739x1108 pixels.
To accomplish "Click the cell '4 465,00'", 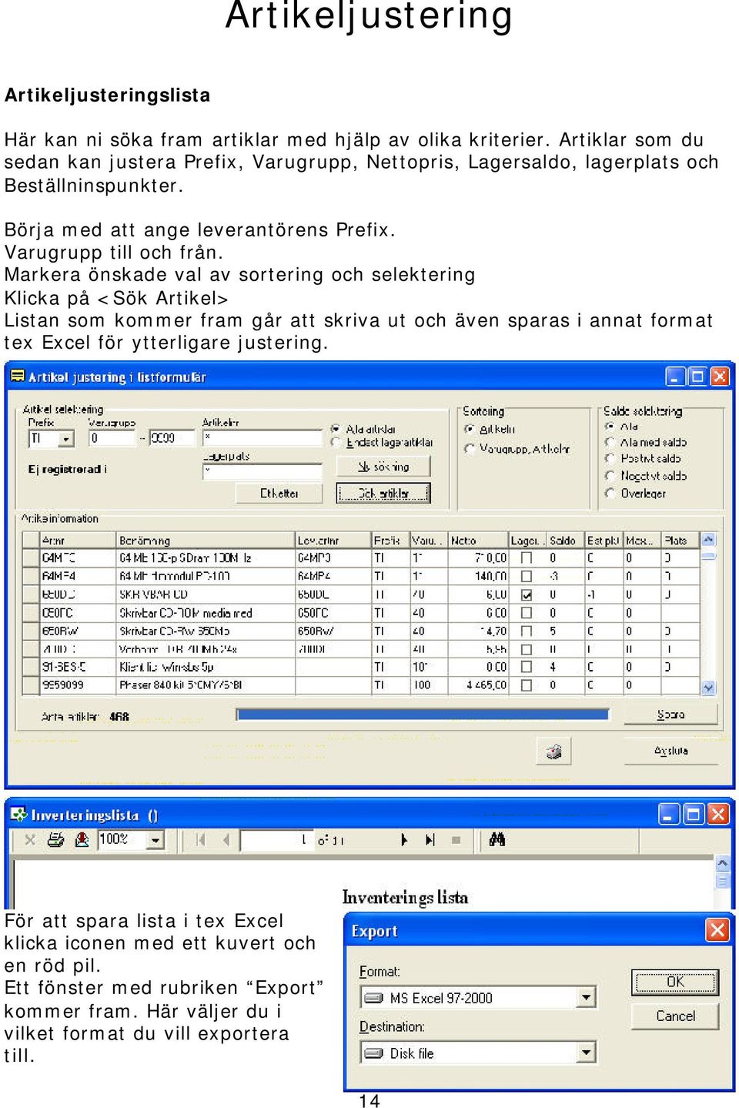I will click(478, 685).
